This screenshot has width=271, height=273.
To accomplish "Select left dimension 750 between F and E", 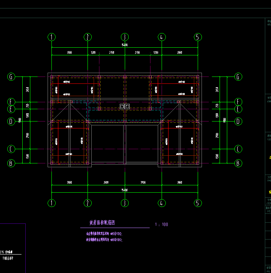I will [27, 105].
